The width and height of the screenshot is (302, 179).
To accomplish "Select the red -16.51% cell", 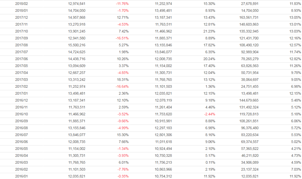I will 122,38.
